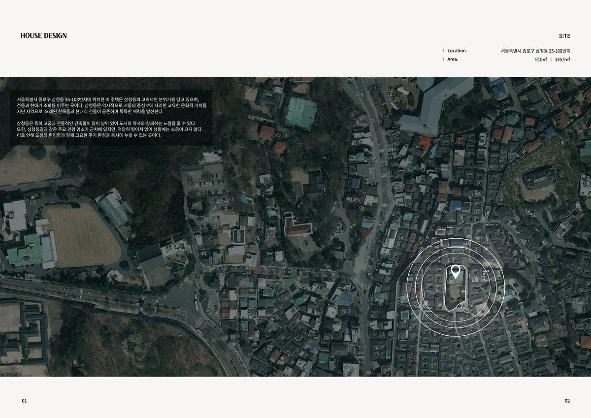Click the satellite aerial map image
The height and width of the screenshot is (418, 591).
295,226
